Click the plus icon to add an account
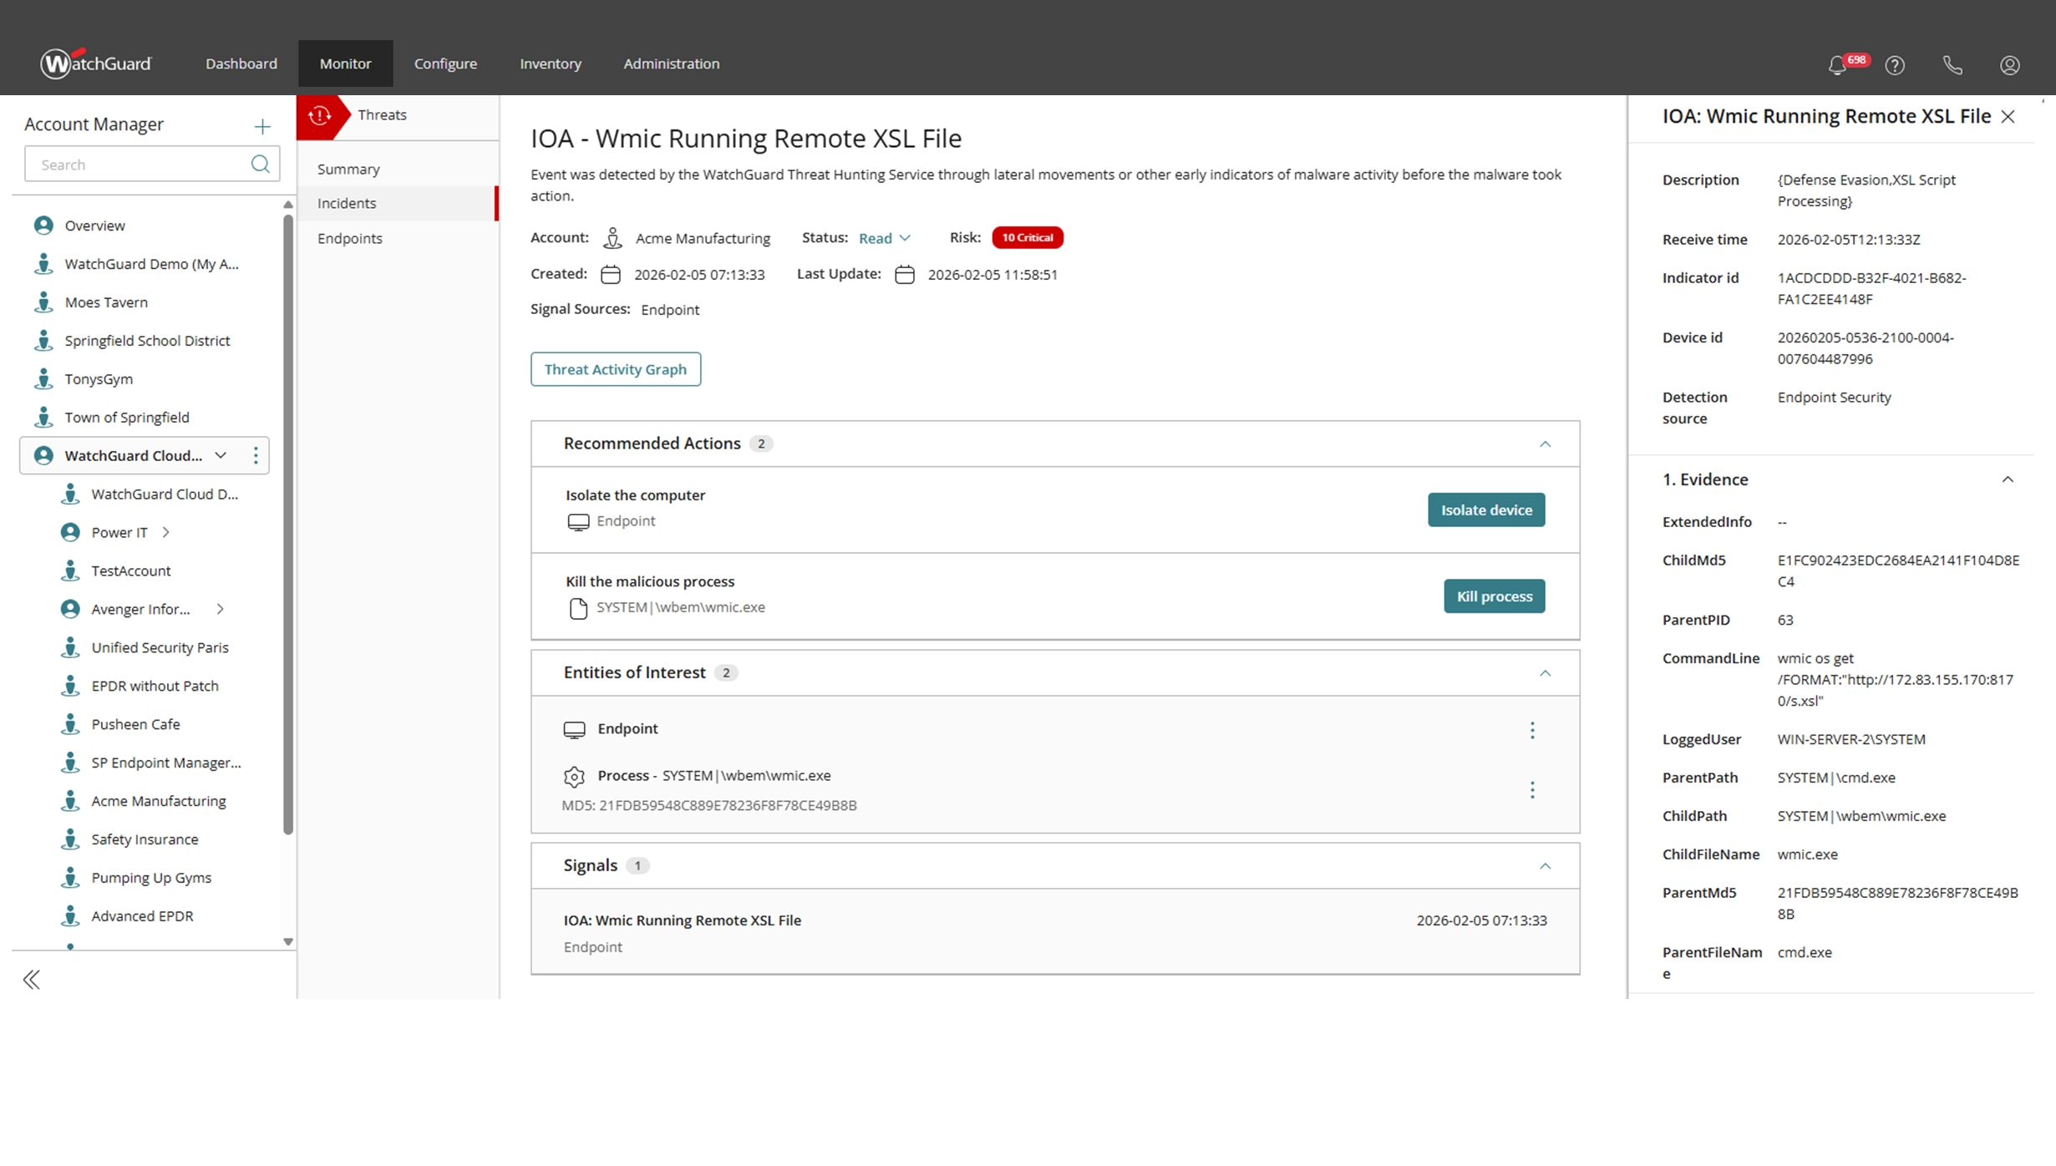 [x=261, y=125]
